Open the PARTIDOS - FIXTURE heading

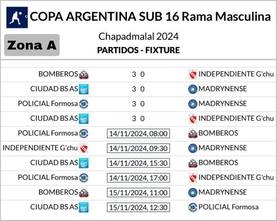pos(138,50)
